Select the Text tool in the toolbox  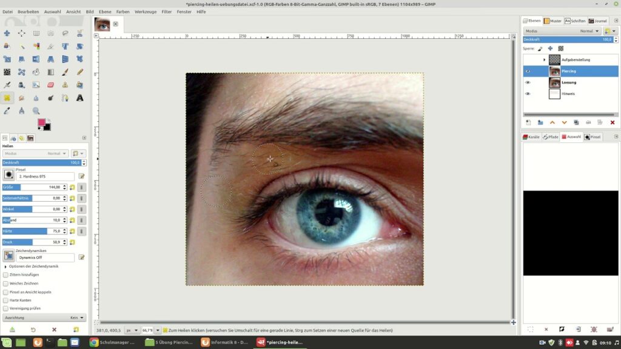[x=79, y=98]
